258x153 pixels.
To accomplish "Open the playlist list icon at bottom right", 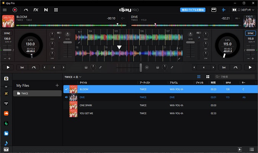I will point(252,150).
